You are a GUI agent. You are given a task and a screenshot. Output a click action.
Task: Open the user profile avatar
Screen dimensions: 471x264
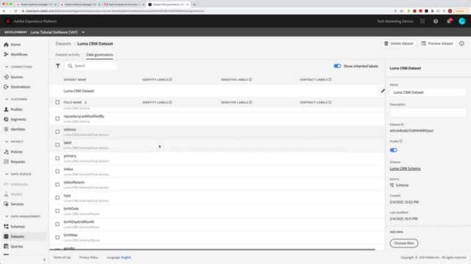[462, 21]
